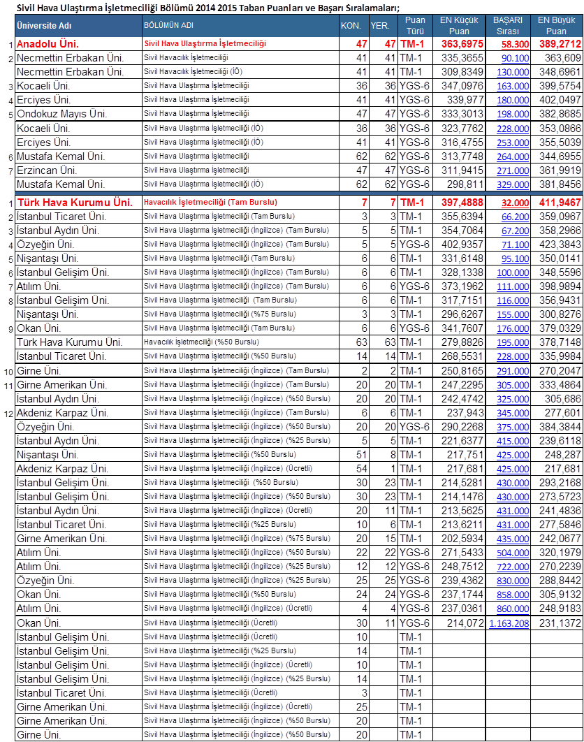Open the 305.000 rank link
Viewport: 584px width, 742px height.
pyautogui.click(x=513, y=385)
